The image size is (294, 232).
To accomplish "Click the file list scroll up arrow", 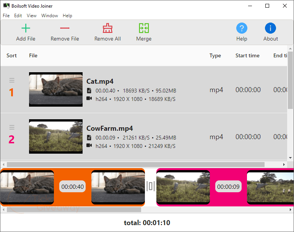I will click(290, 49).
